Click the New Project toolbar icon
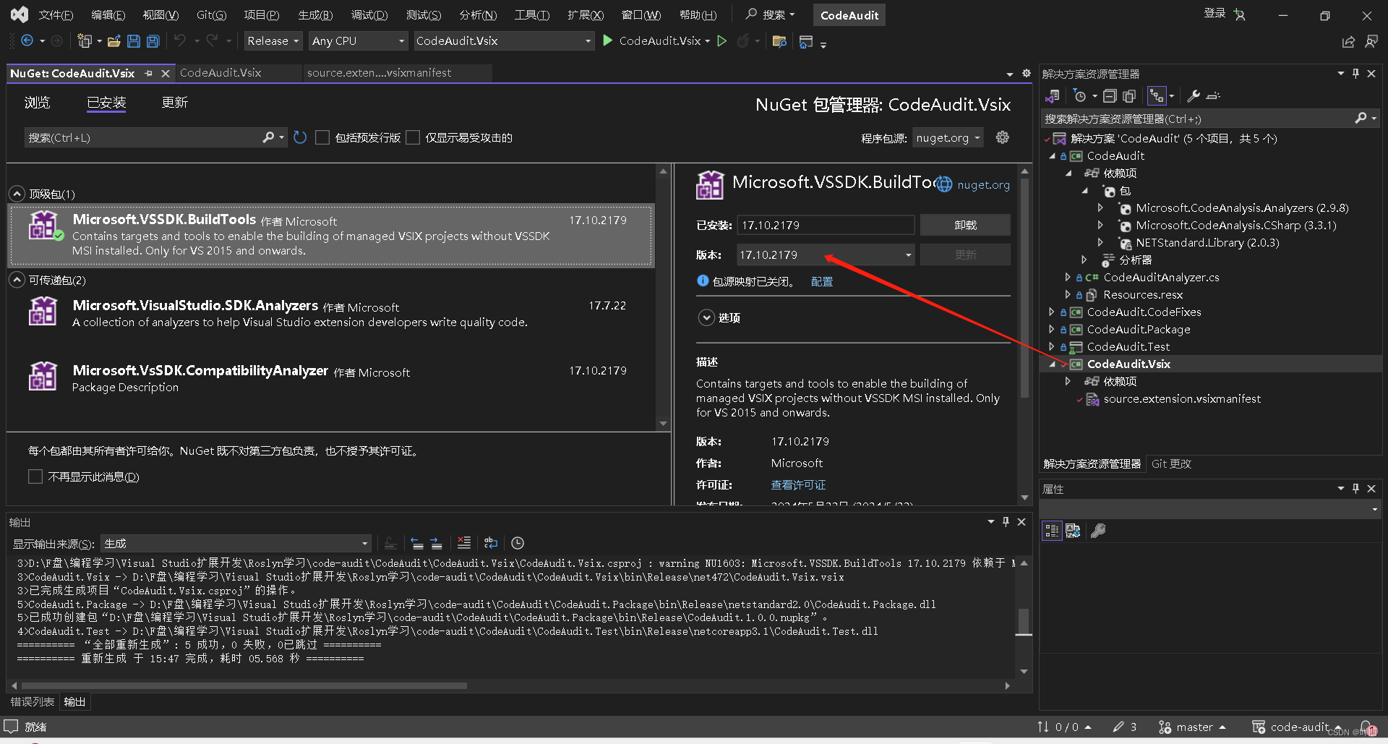 pos(85,41)
